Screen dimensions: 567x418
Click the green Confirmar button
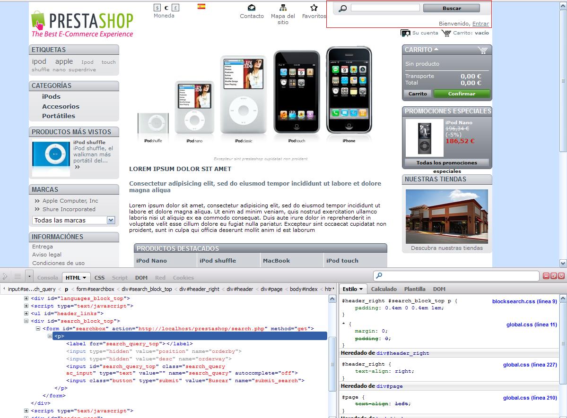point(462,94)
